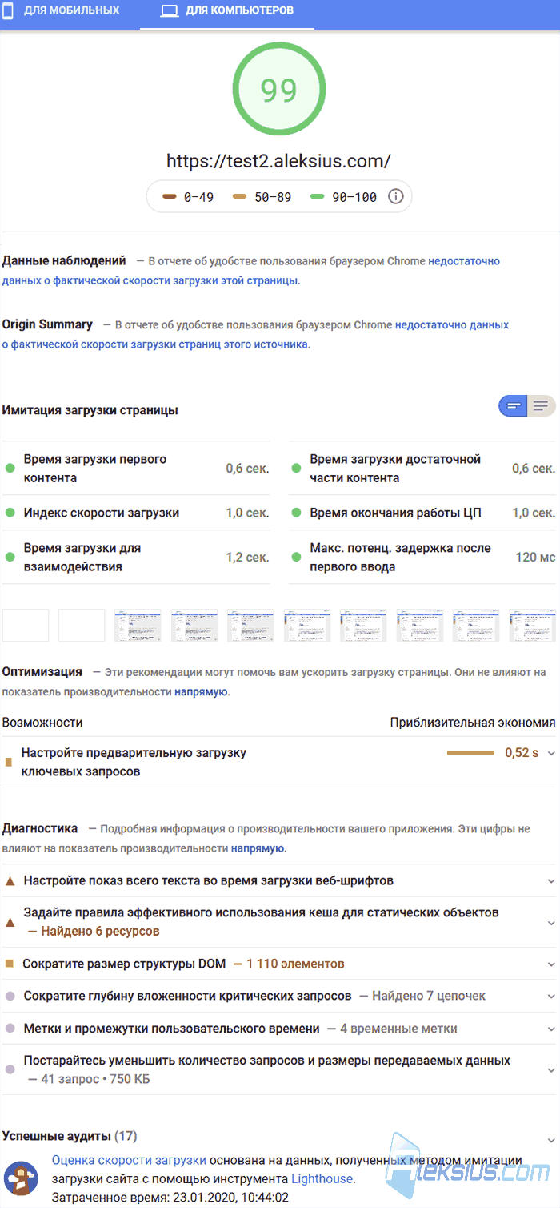Toggle the compact metrics view button
Viewport: 560px width, 1208px height.
[x=513, y=406]
